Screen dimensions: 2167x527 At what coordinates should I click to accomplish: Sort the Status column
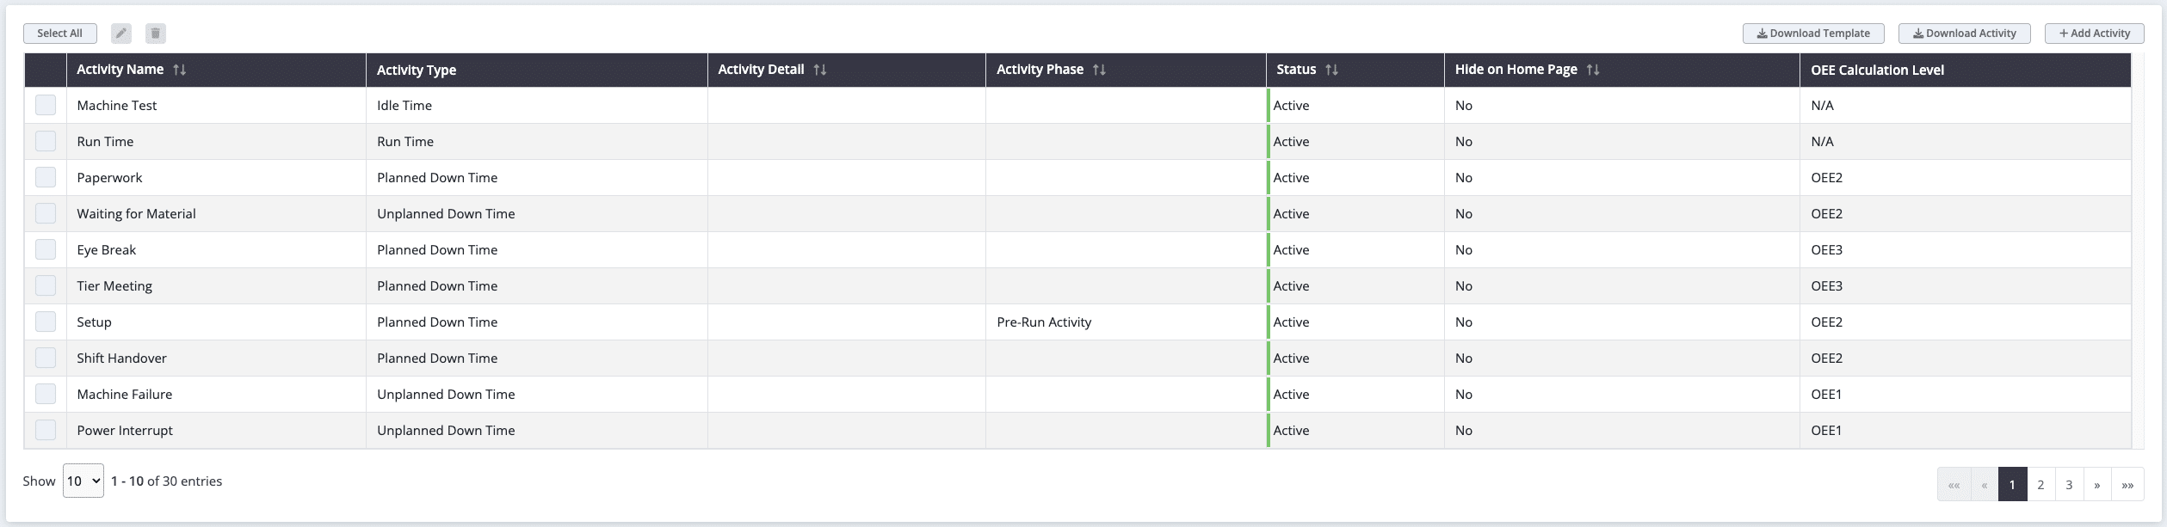(1332, 70)
